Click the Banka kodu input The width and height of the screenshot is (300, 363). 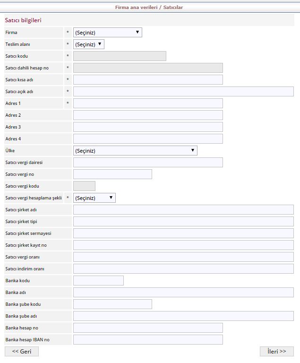98,281
